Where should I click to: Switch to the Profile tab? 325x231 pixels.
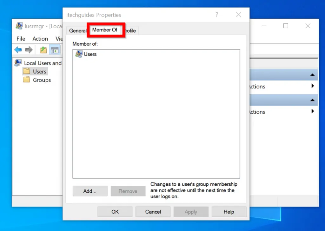130,31
